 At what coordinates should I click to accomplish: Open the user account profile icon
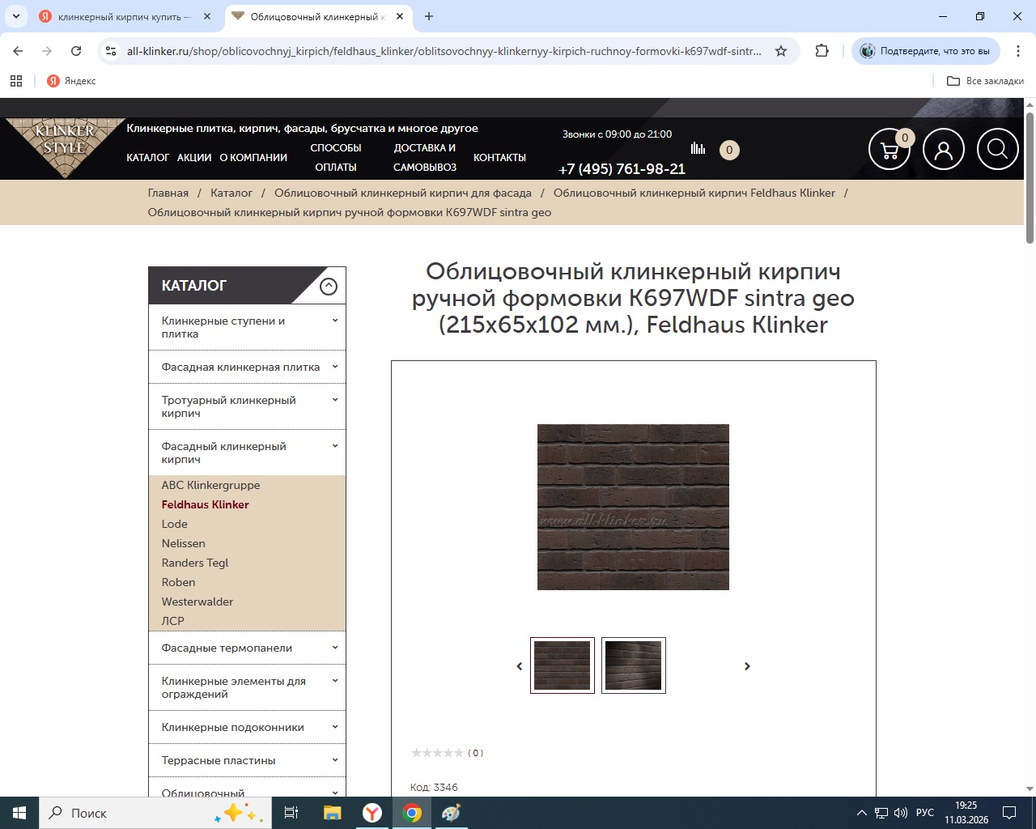944,149
